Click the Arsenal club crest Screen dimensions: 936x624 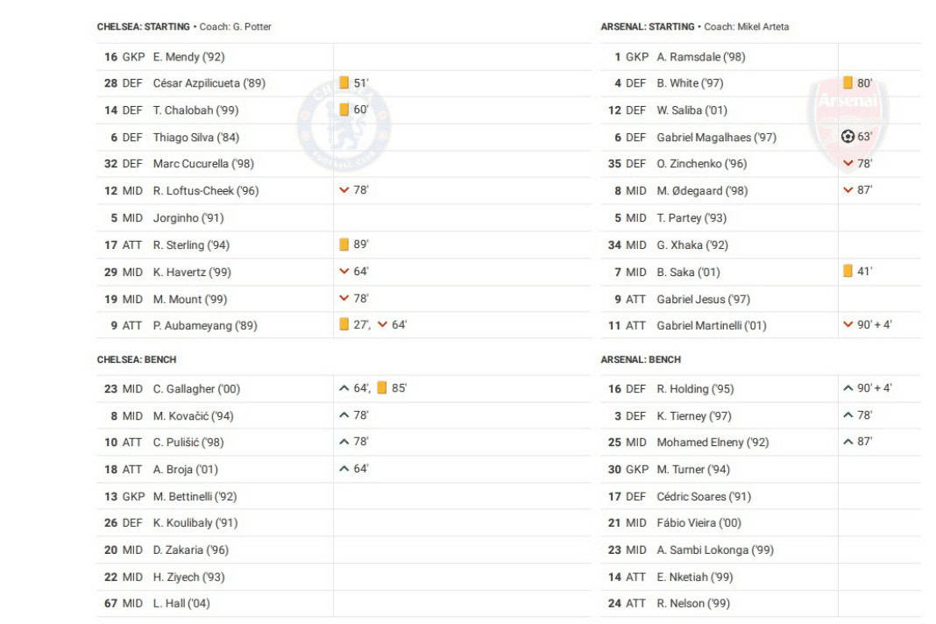click(x=847, y=119)
